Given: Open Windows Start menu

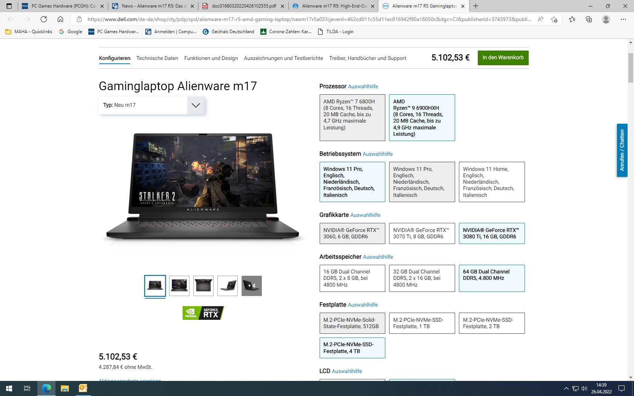Looking at the screenshot, I should 9,388.
